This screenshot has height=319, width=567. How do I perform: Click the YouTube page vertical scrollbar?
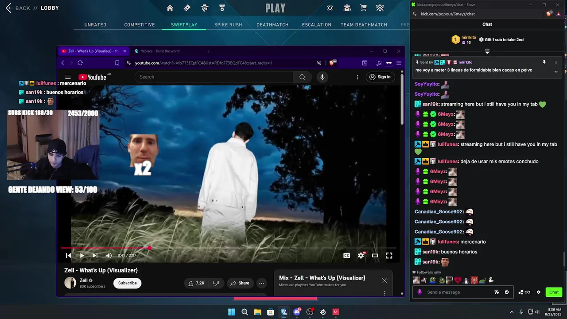click(x=402, y=100)
